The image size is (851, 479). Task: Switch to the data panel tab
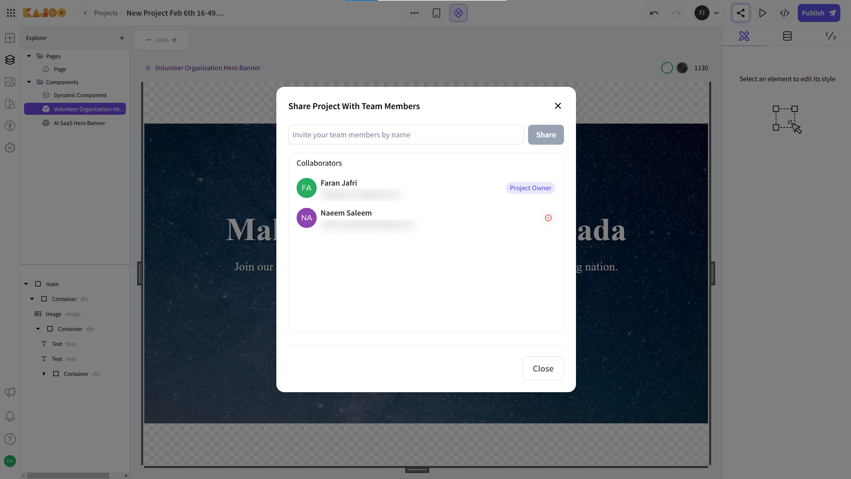(x=787, y=36)
